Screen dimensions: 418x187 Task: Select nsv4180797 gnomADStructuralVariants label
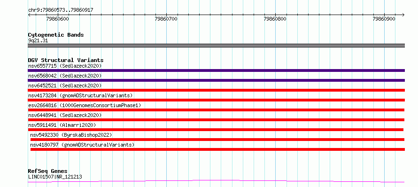point(82,145)
